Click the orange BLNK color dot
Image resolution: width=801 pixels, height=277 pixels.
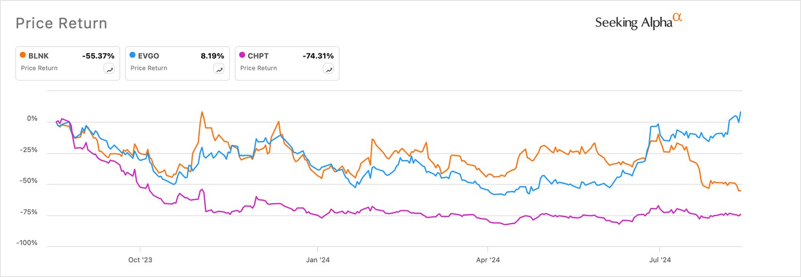coord(23,56)
